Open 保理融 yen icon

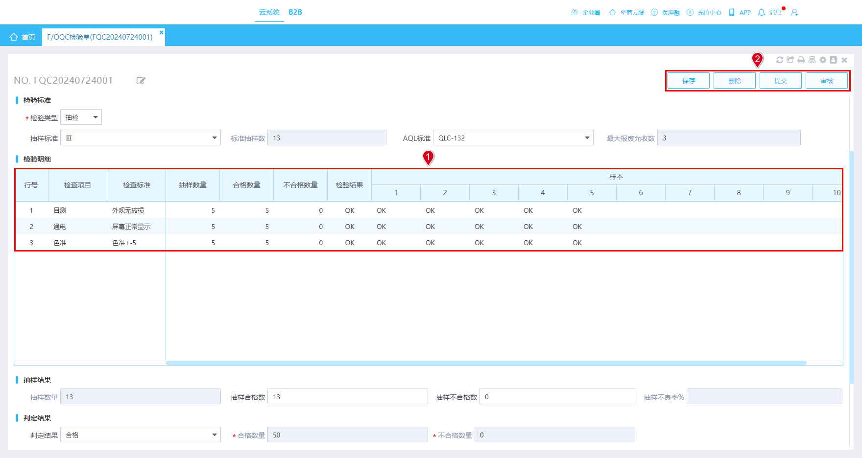[654, 12]
